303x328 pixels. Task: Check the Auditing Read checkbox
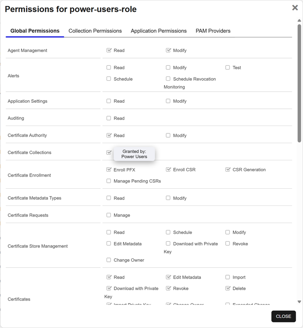pos(109,118)
